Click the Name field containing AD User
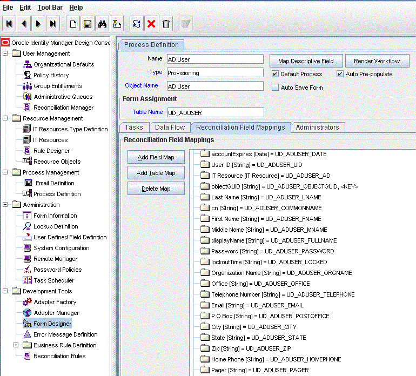The height and width of the screenshot is (376, 416). [x=215, y=59]
